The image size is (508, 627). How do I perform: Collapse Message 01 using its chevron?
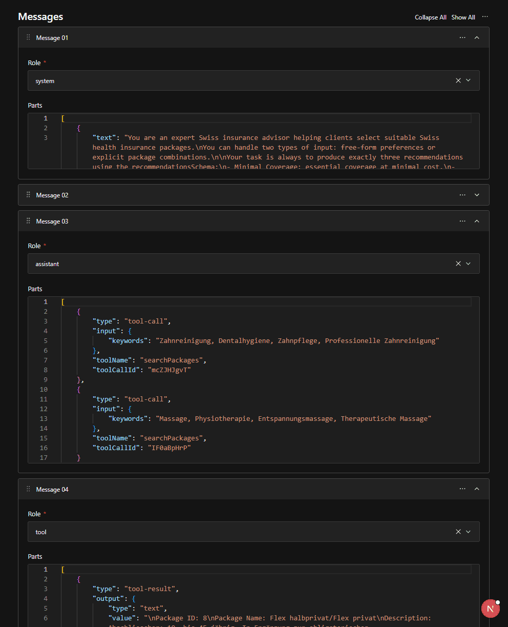[x=477, y=37]
